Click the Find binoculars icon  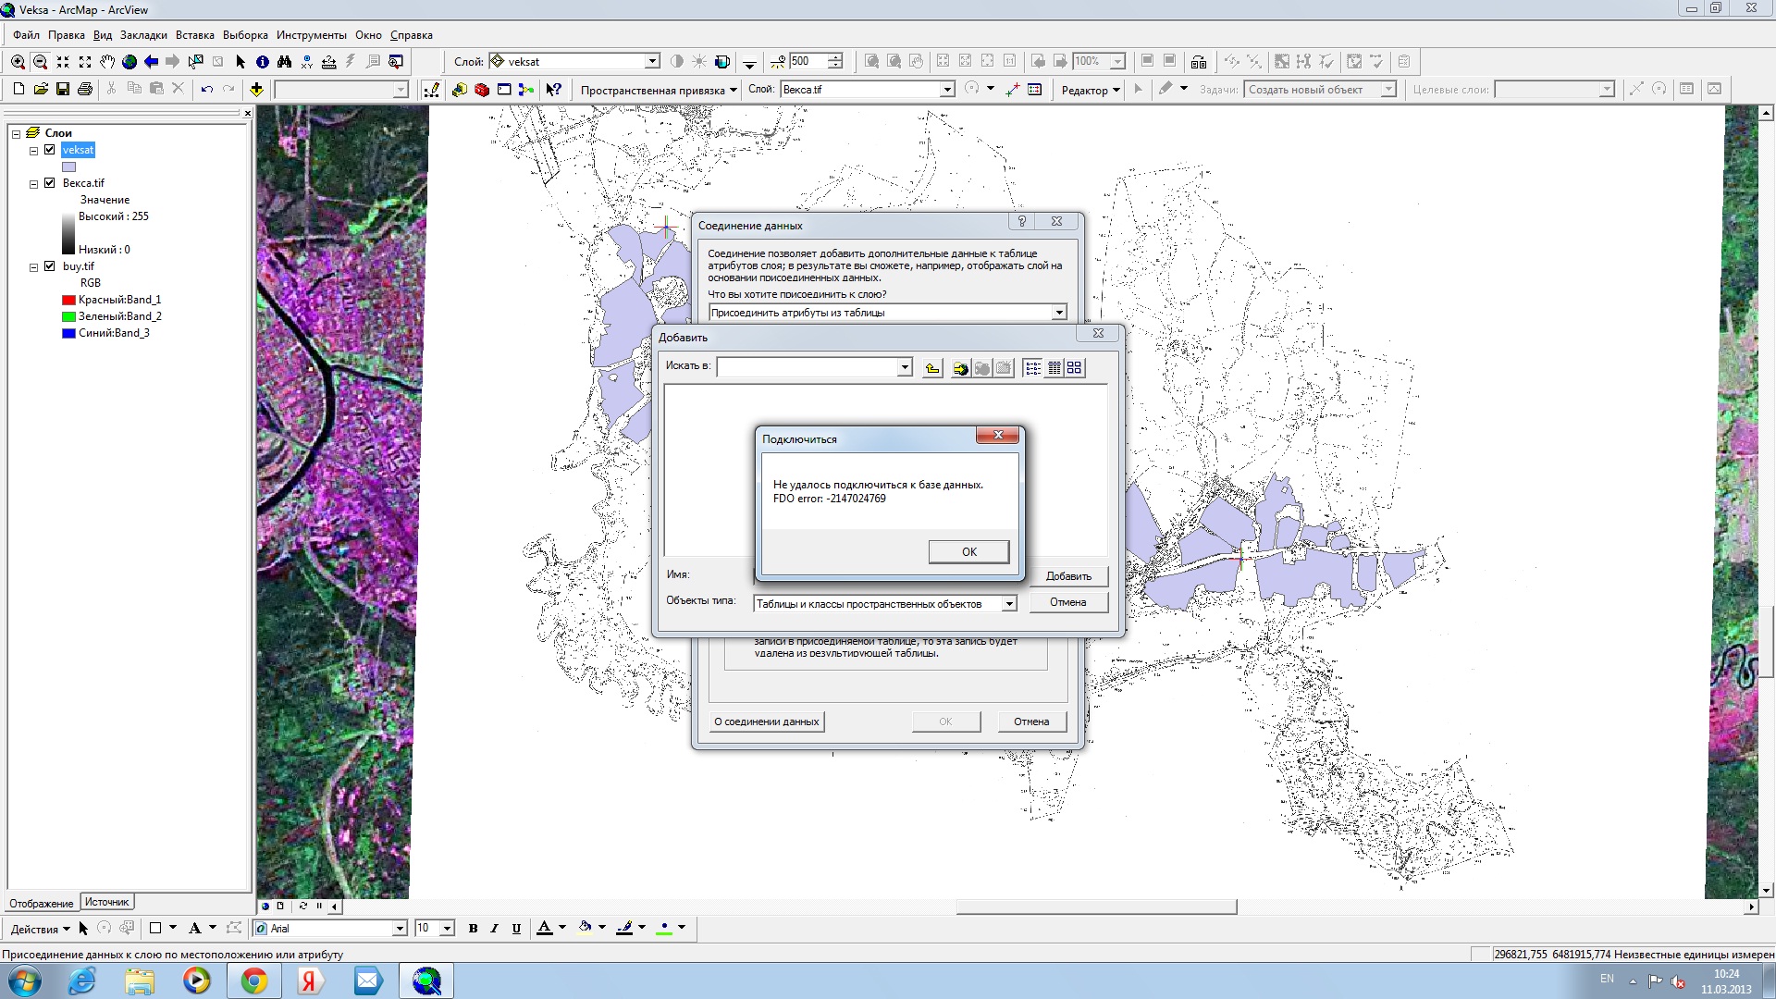[x=284, y=62]
